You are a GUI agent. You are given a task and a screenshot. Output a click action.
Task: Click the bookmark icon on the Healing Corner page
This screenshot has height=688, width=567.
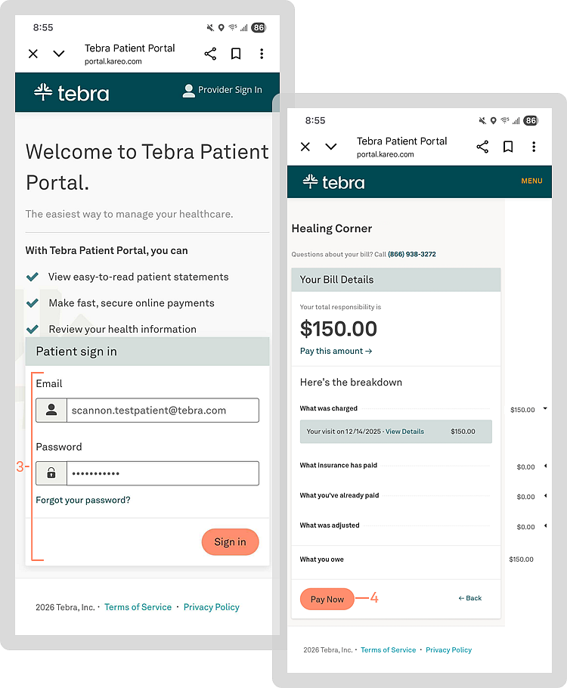[x=508, y=147]
